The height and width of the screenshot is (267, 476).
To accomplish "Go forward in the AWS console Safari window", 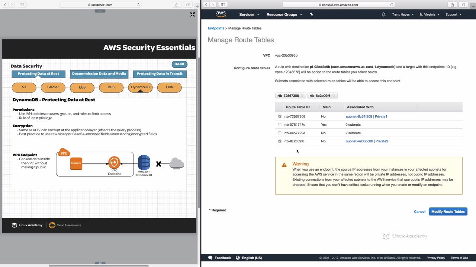I will click(213, 5).
